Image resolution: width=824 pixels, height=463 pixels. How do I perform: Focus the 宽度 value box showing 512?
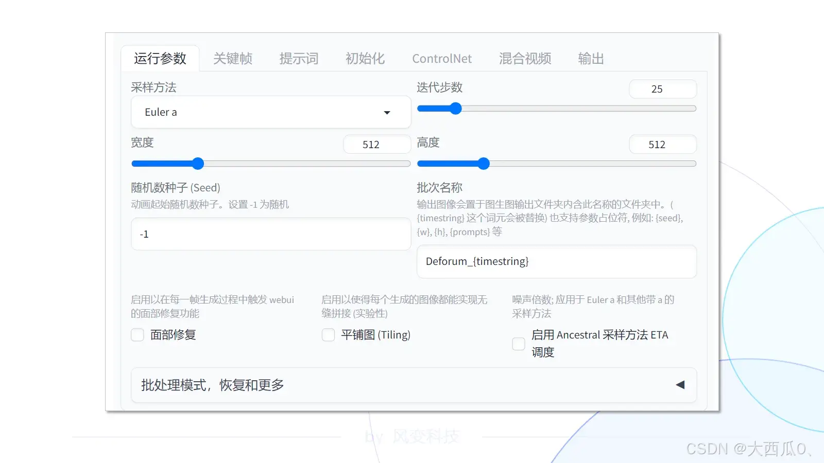[x=377, y=145]
